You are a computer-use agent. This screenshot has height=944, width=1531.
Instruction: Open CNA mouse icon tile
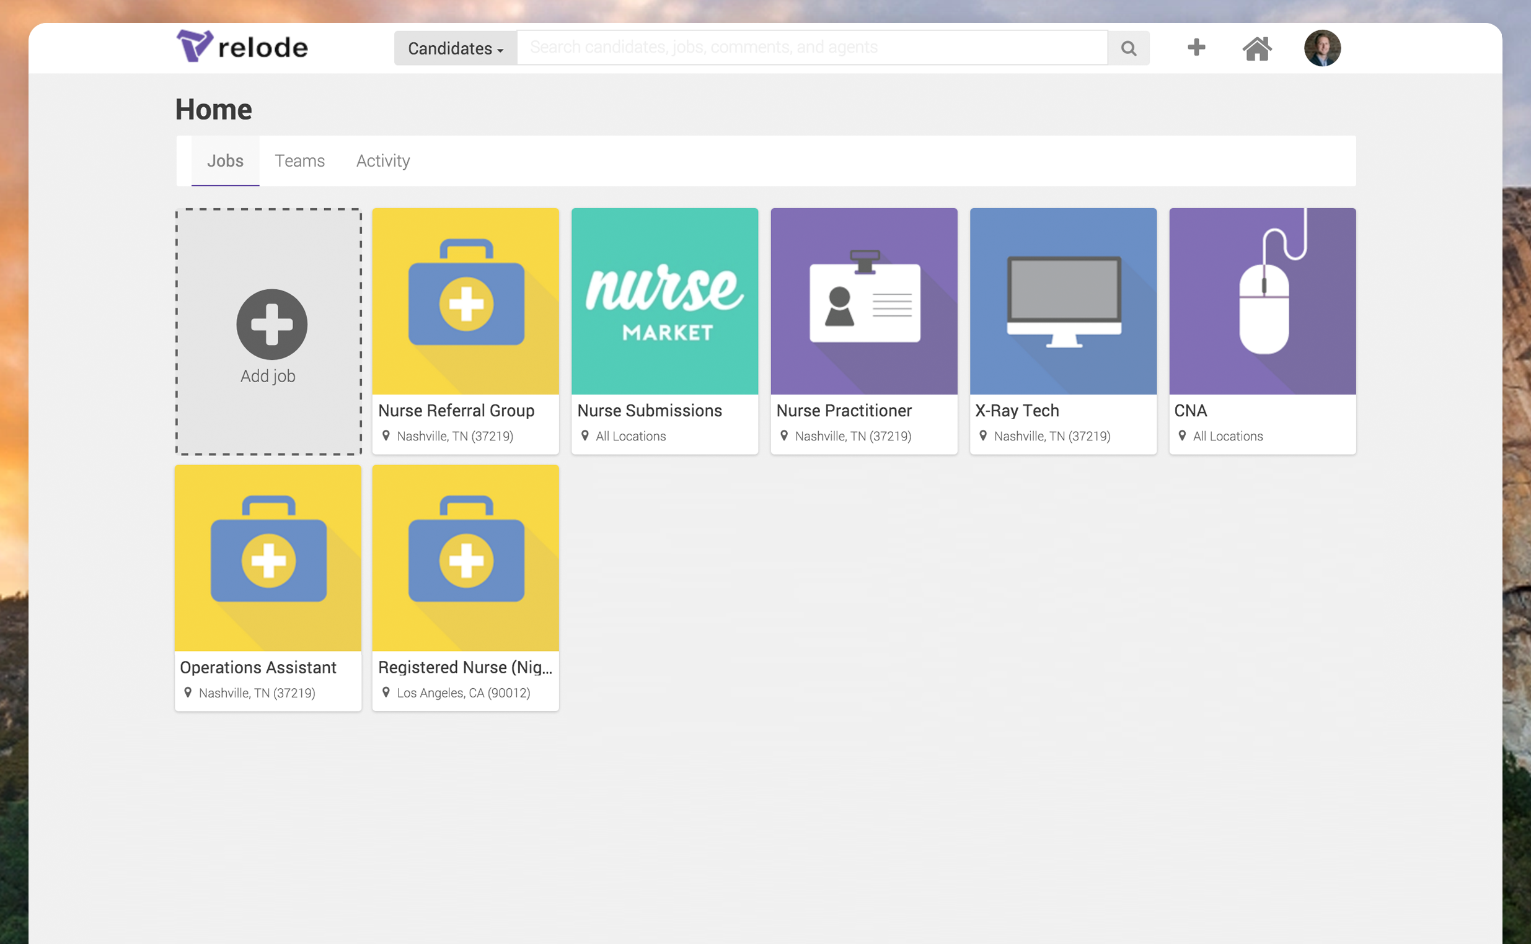click(x=1262, y=301)
